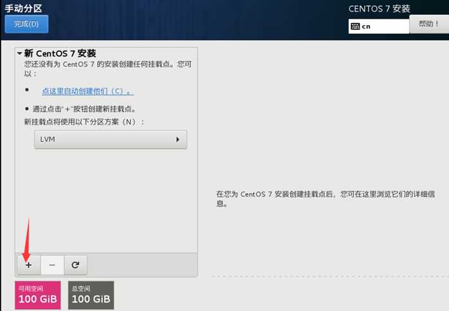Click the 帮助 help button

pyautogui.click(x=429, y=24)
